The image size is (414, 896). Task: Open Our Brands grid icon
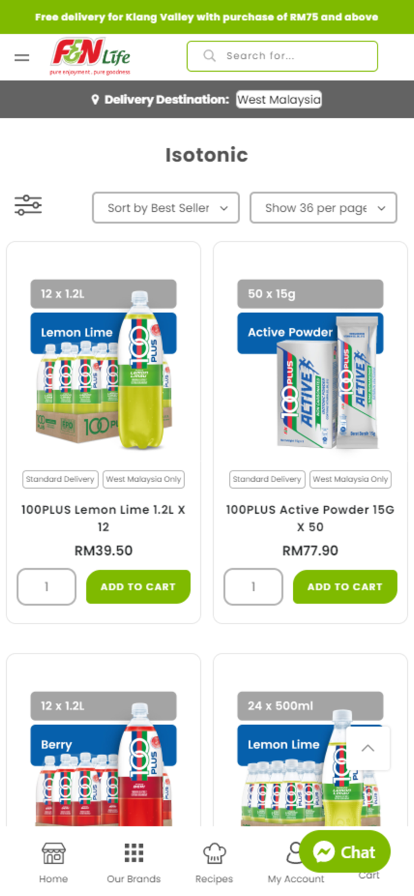134,853
